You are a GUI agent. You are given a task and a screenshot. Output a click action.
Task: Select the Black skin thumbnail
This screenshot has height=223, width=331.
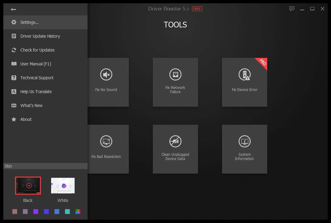pyautogui.click(x=28, y=186)
